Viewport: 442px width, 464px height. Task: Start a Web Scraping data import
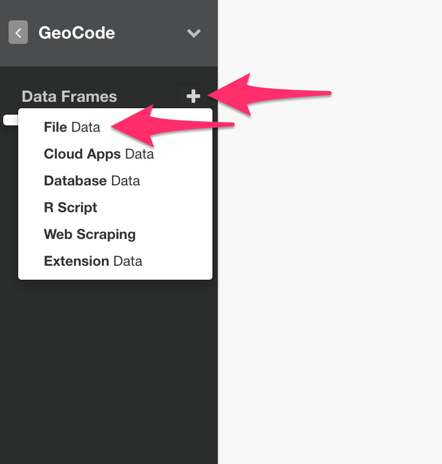point(90,234)
